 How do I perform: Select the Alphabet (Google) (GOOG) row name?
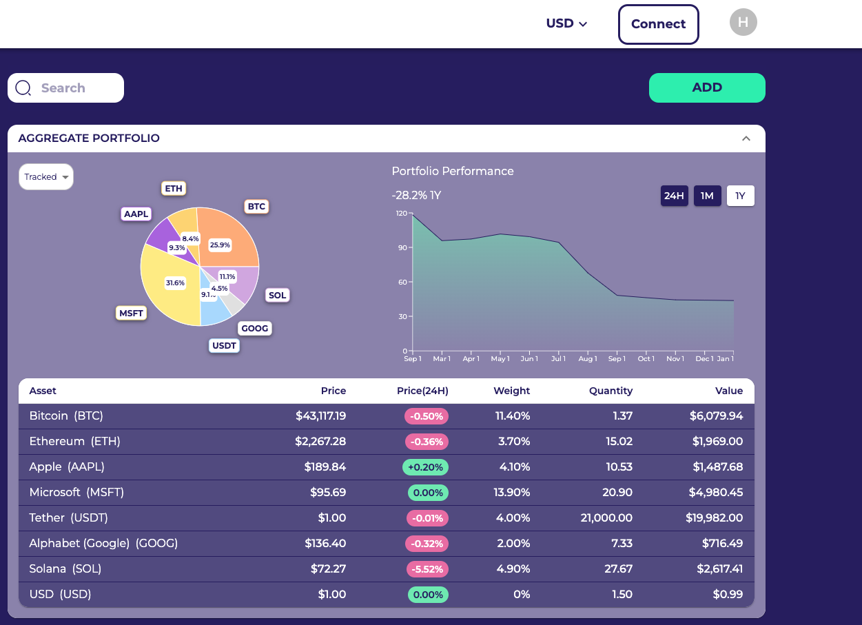point(103,544)
